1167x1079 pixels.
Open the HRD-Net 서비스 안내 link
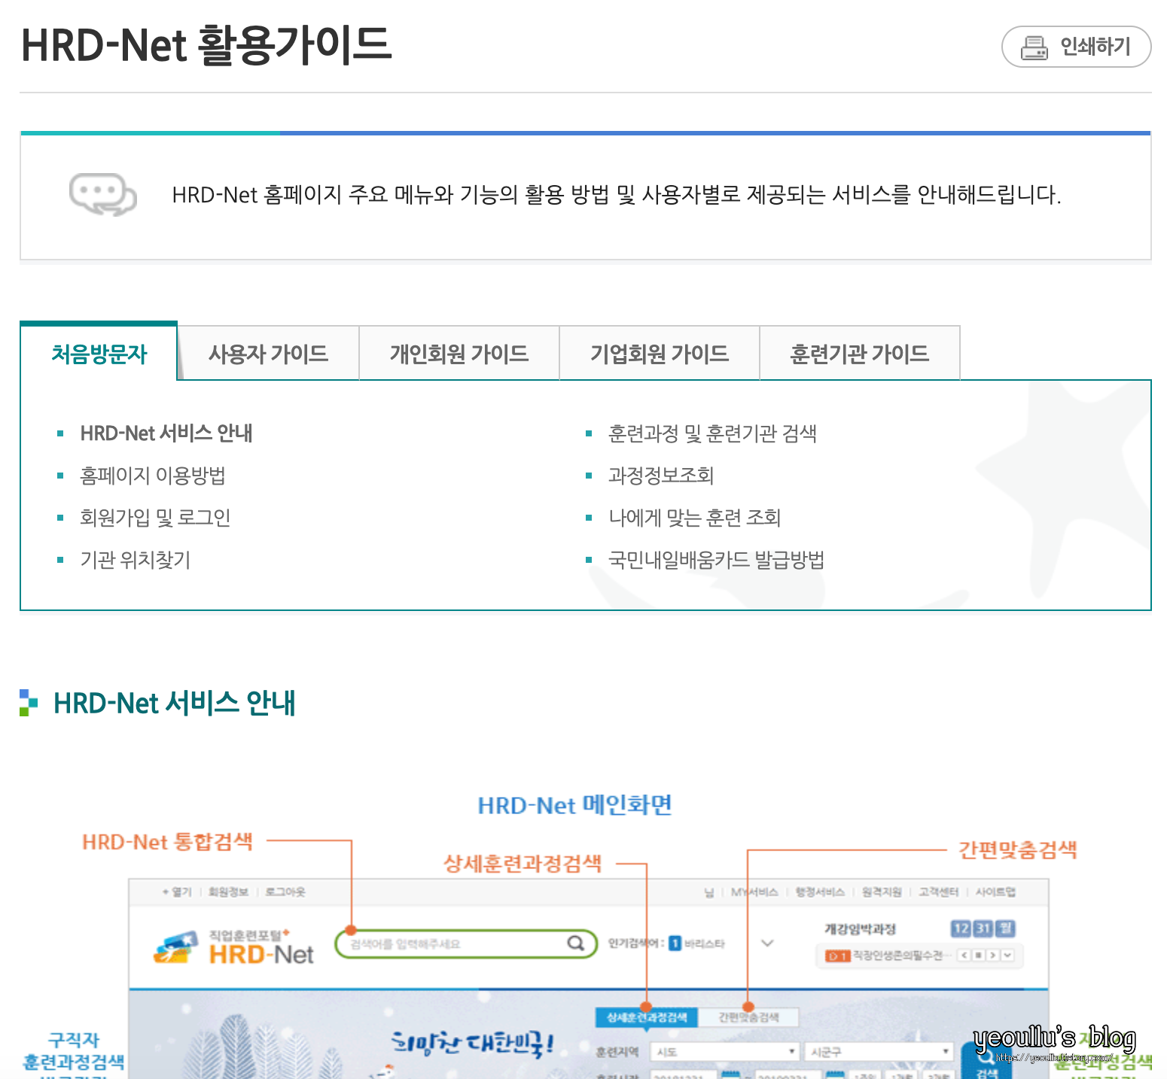tap(166, 433)
